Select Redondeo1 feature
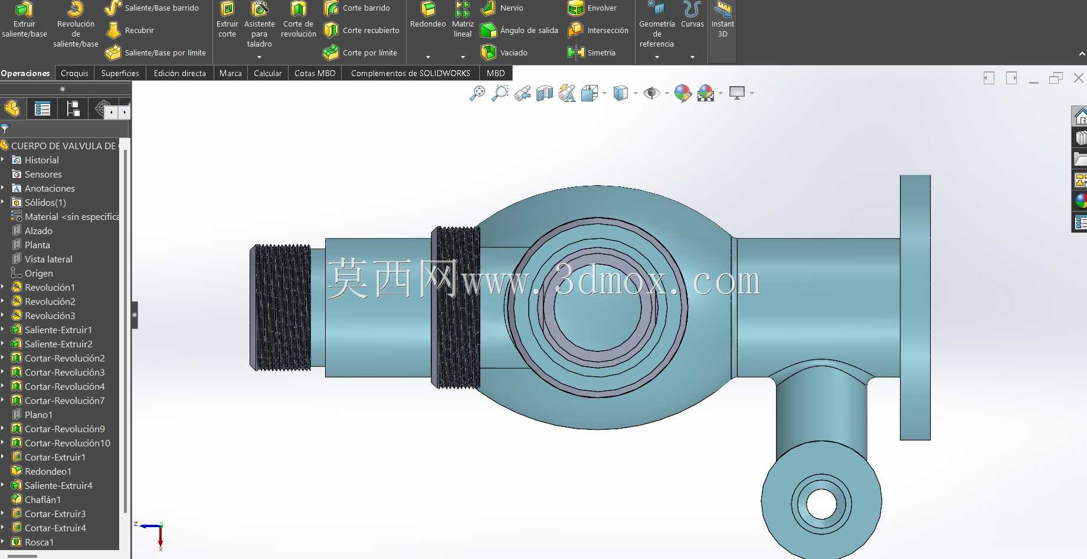This screenshot has width=1087, height=559. point(42,471)
